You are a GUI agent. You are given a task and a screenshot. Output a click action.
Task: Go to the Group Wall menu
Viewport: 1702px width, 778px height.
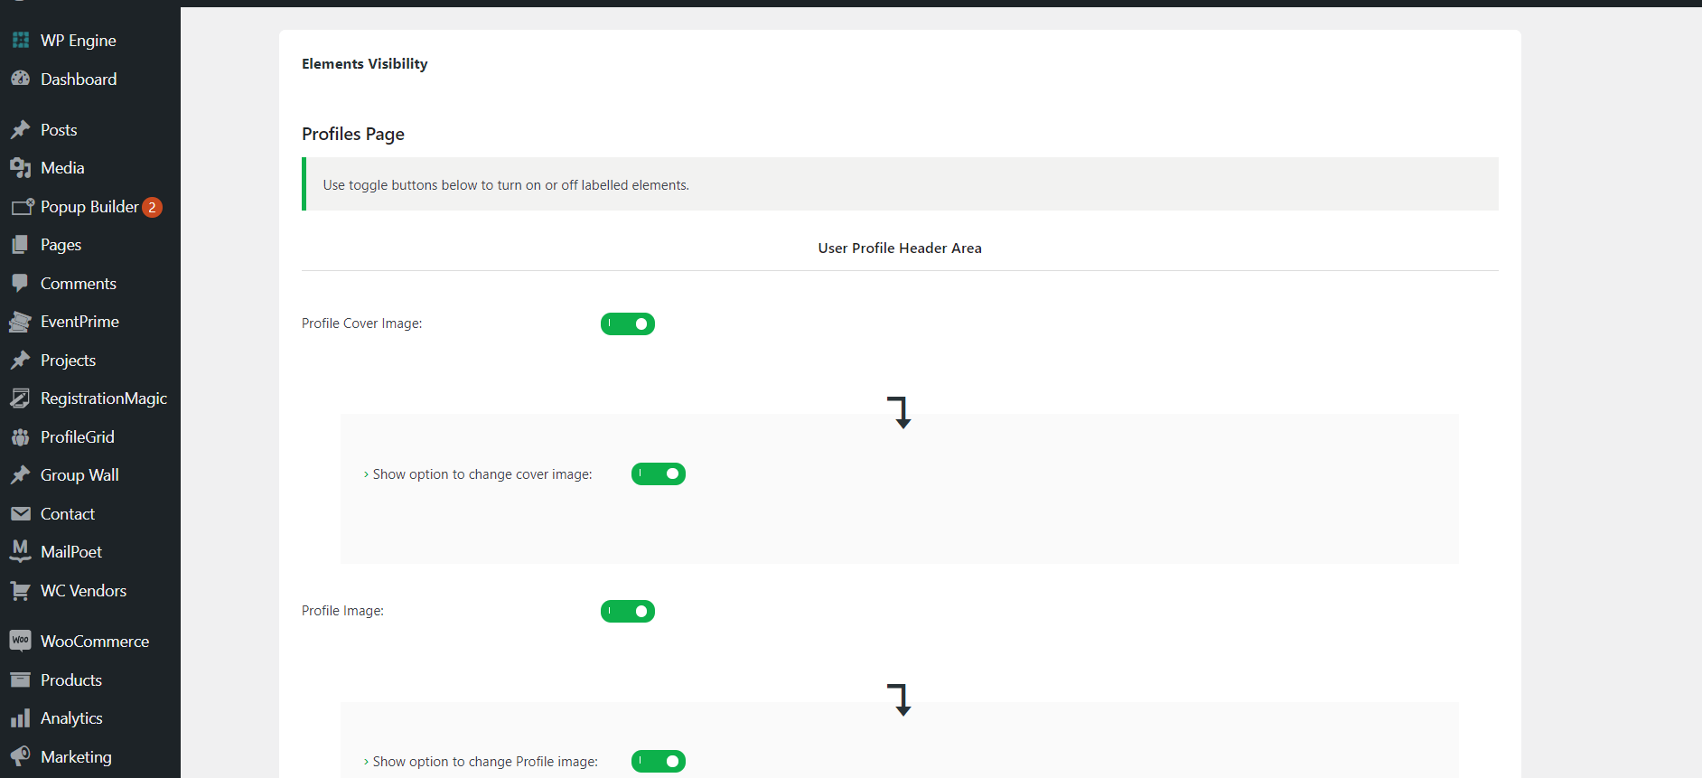tap(79, 475)
